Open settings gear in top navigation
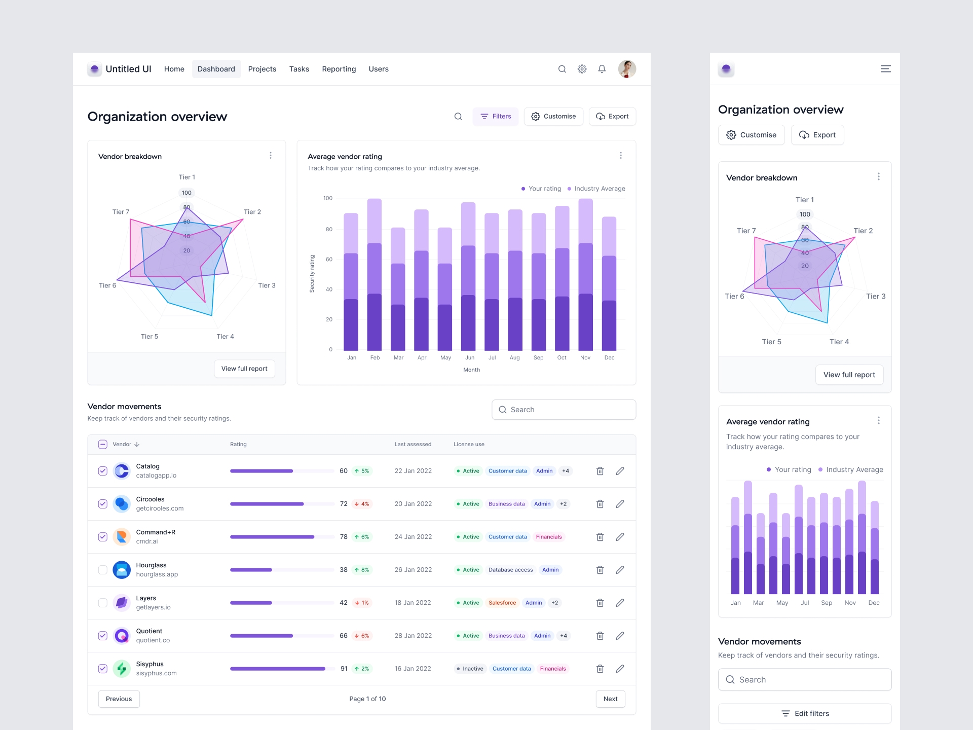 582,69
